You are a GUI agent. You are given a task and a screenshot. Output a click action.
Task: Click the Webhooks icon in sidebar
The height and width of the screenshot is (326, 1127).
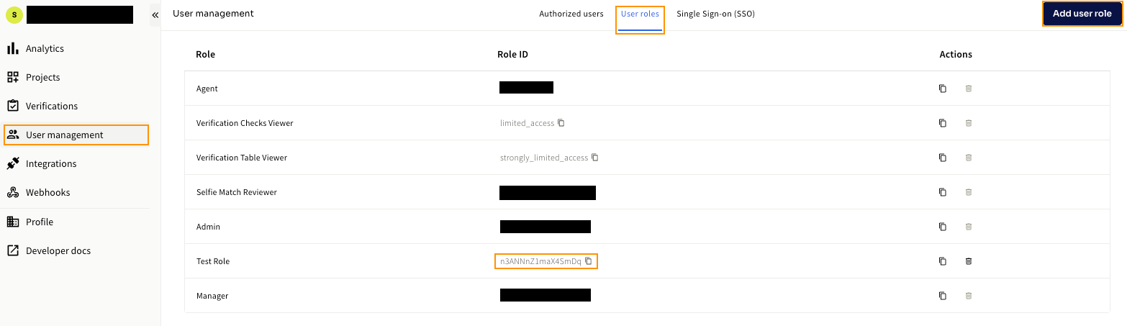pyautogui.click(x=13, y=192)
